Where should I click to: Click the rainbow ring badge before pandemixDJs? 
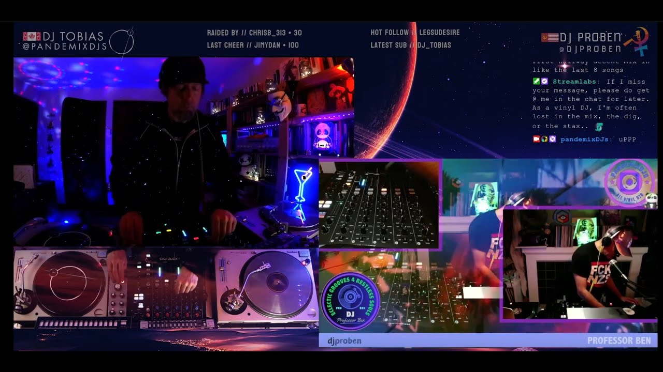(544, 139)
